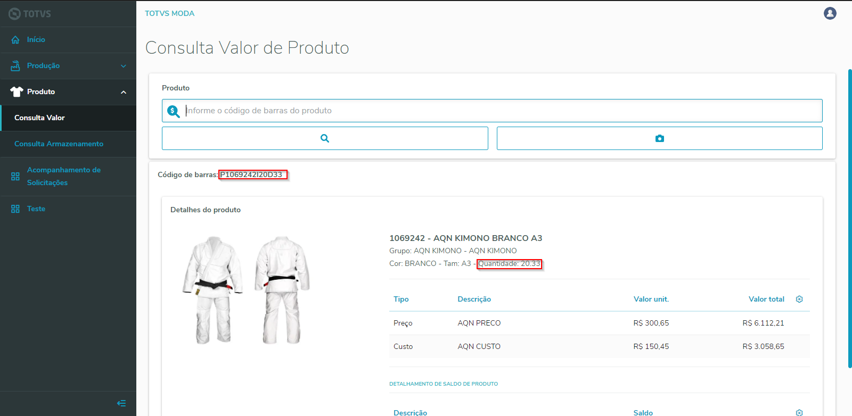Image resolution: width=852 pixels, height=416 pixels.
Task: Click the R$ 300,65 unit value
Action: click(651, 323)
